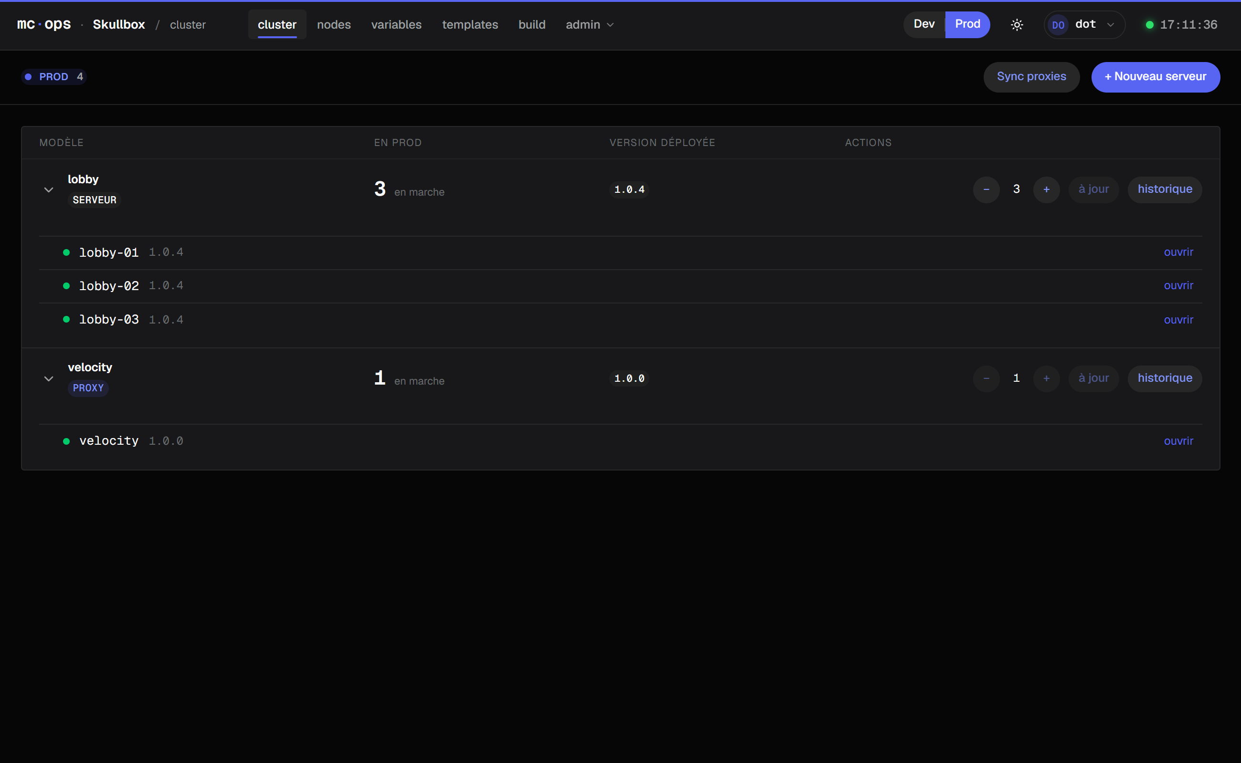
Task: Toggle the light/dark theme sun icon
Action: coord(1017,25)
